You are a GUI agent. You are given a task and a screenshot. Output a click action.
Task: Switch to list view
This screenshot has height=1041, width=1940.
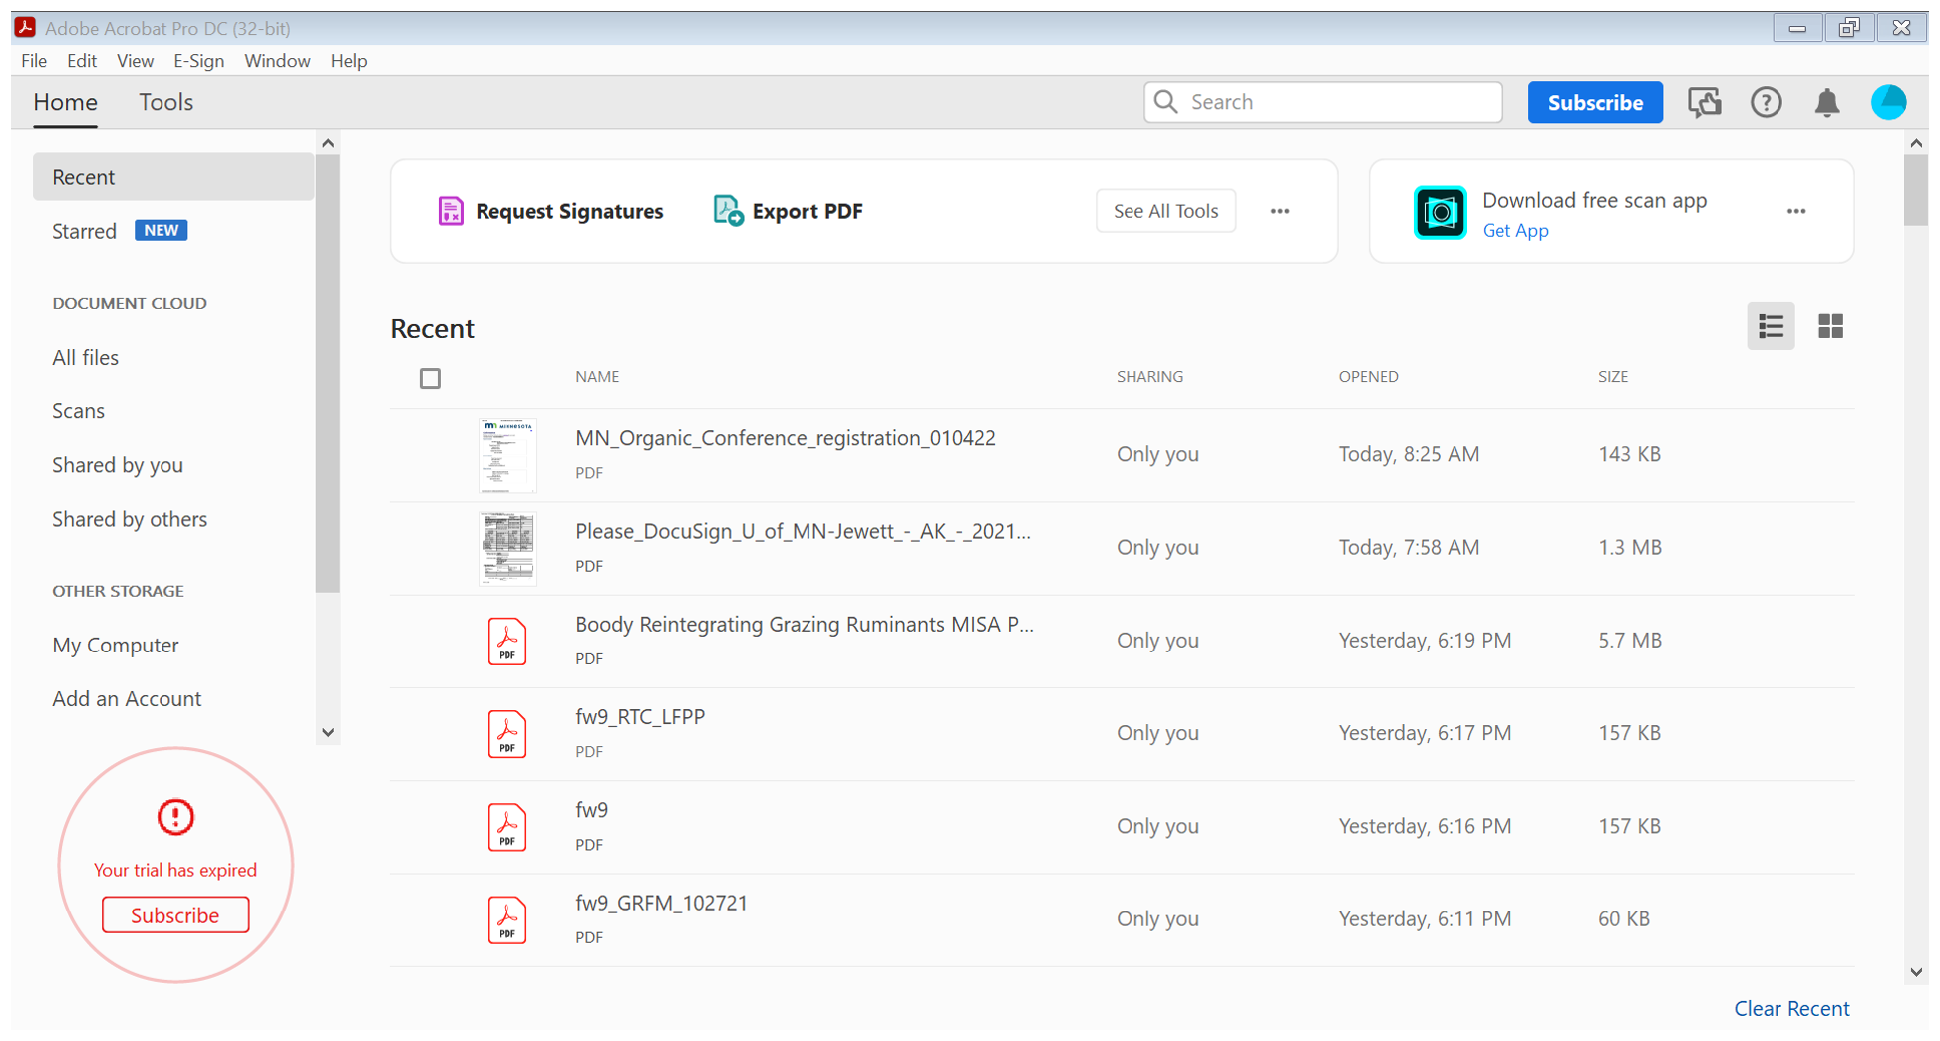tap(1771, 326)
